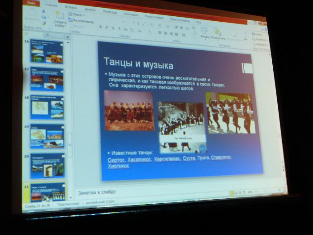Click the numbered list icon
This screenshot has width=313, height=235.
pyautogui.click(x=168, y=27)
